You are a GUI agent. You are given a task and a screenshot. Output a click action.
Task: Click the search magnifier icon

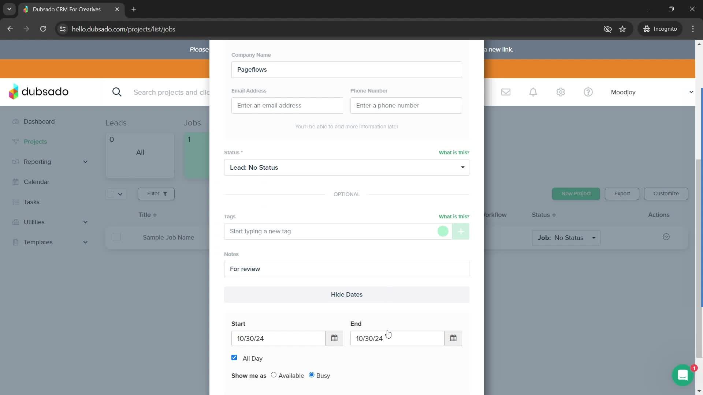(x=117, y=92)
